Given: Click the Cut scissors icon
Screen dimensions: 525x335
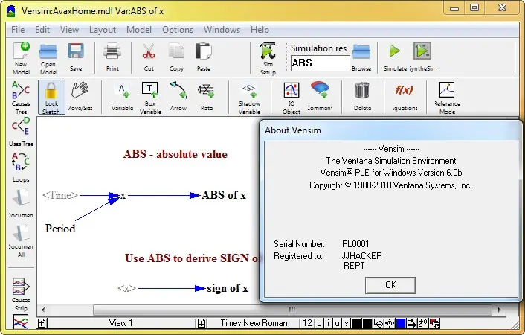Looking at the screenshot, I should coord(149,57).
